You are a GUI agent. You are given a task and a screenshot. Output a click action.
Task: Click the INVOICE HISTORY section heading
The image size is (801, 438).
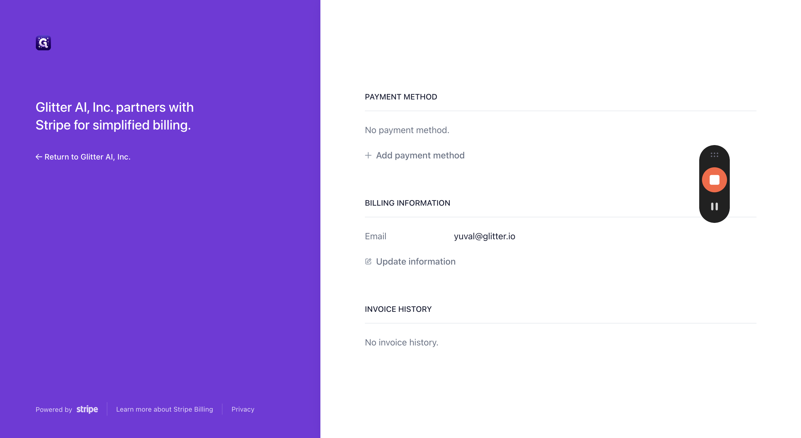pyautogui.click(x=398, y=309)
